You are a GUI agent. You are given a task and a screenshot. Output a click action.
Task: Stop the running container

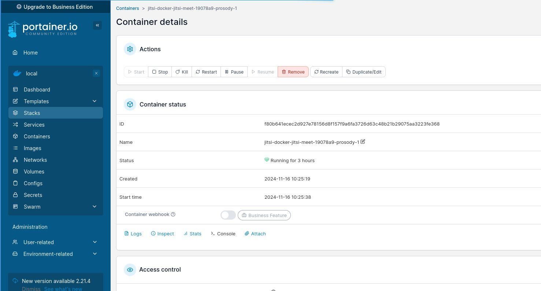[x=160, y=72]
